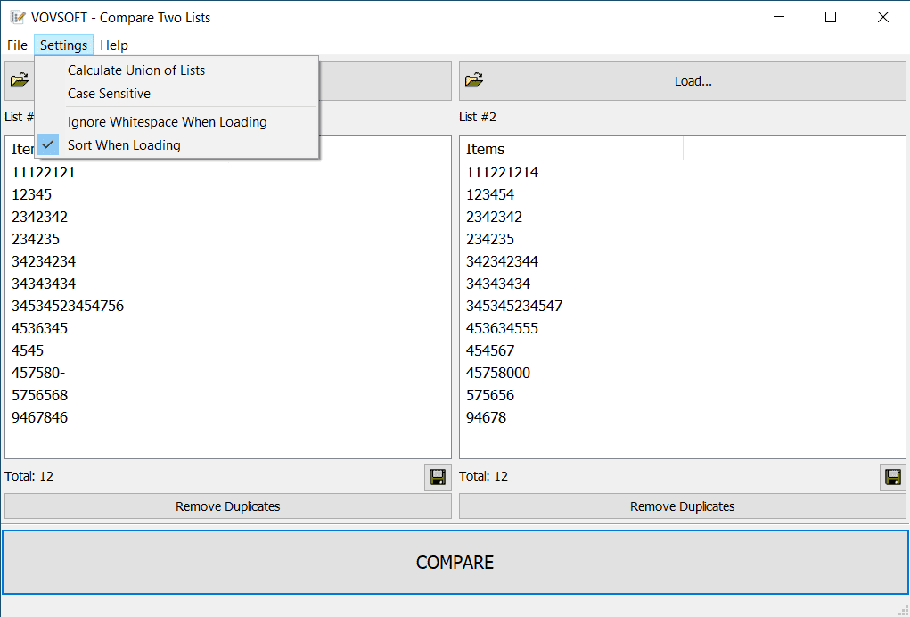Open the Help menu
This screenshot has width=910, height=617.
pyautogui.click(x=113, y=45)
